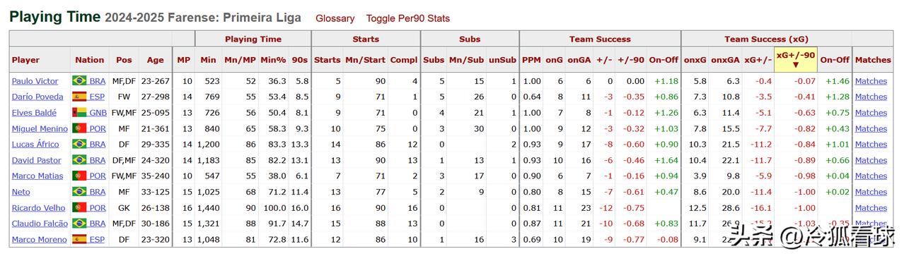Image resolution: width=904 pixels, height=256 pixels.
Task: Click Brazil flag icon next to Paulo Victor
Action: click(79, 81)
